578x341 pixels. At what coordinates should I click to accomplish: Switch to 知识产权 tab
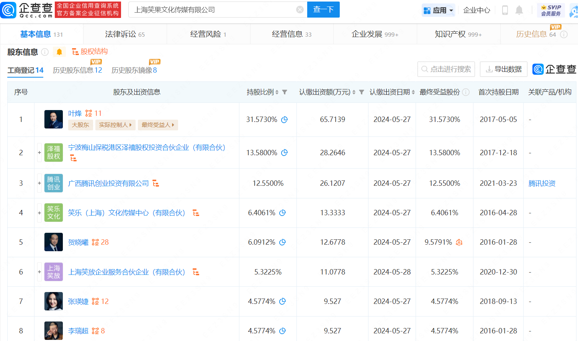pyautogui.click(x=458, y=34)
